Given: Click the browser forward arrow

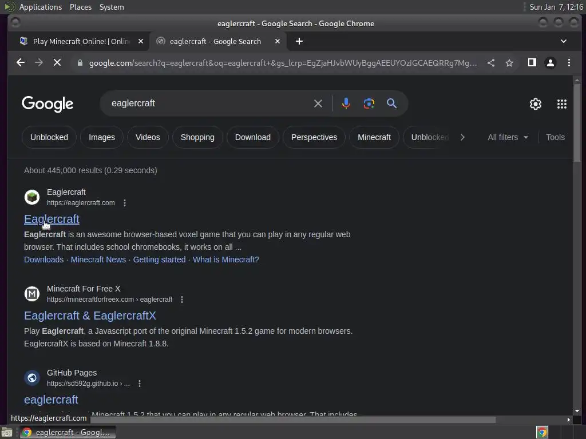Looking at the screenshot, I should point(39,63).
